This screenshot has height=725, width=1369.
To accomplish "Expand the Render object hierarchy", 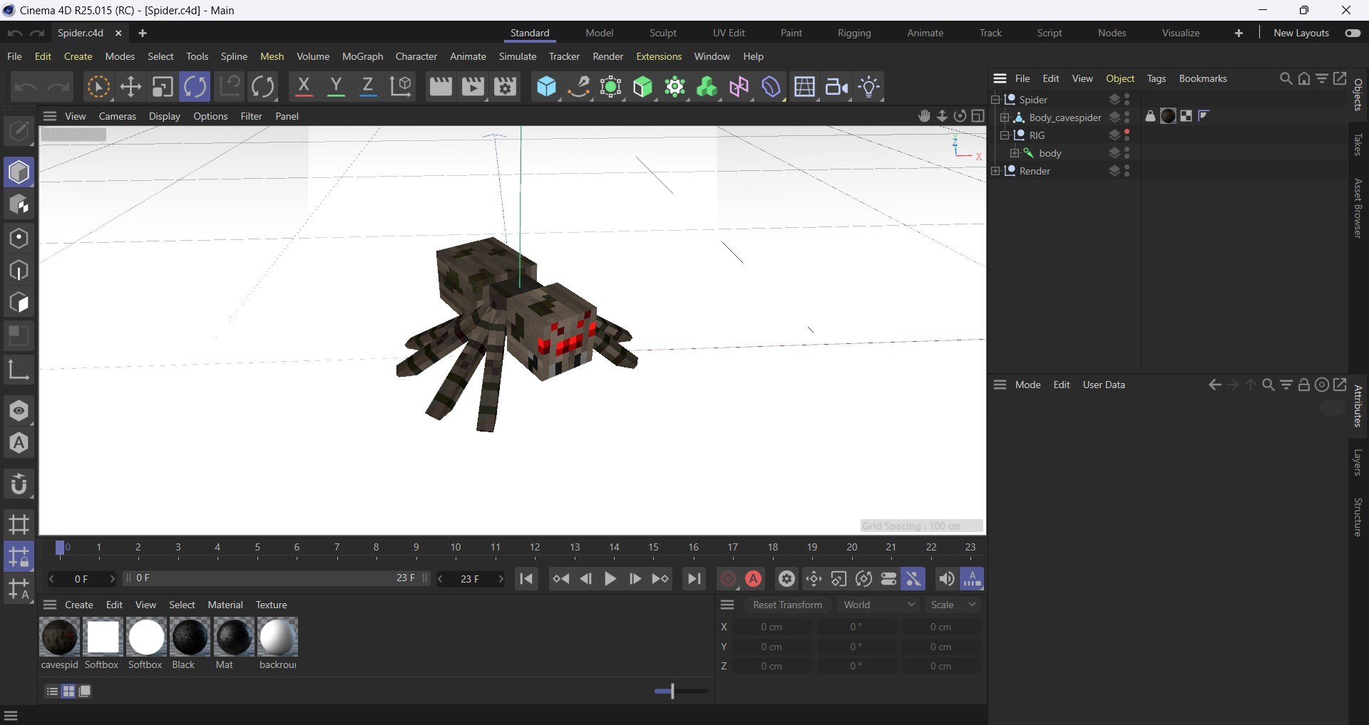I will [995, 171].
